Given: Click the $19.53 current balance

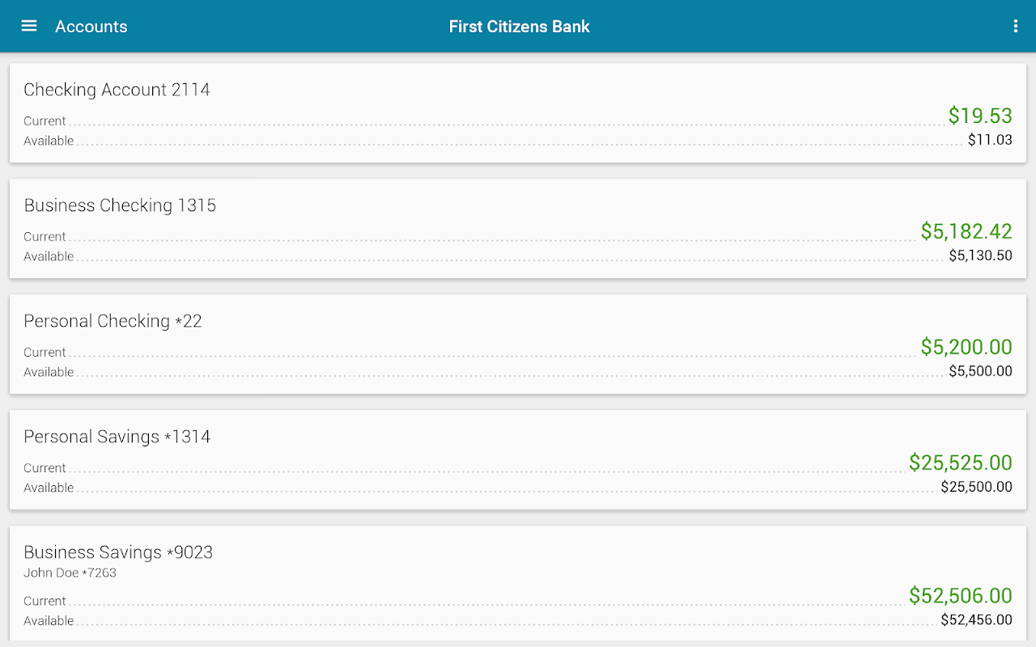Looking at the screenshot, I should pos(979,116).
